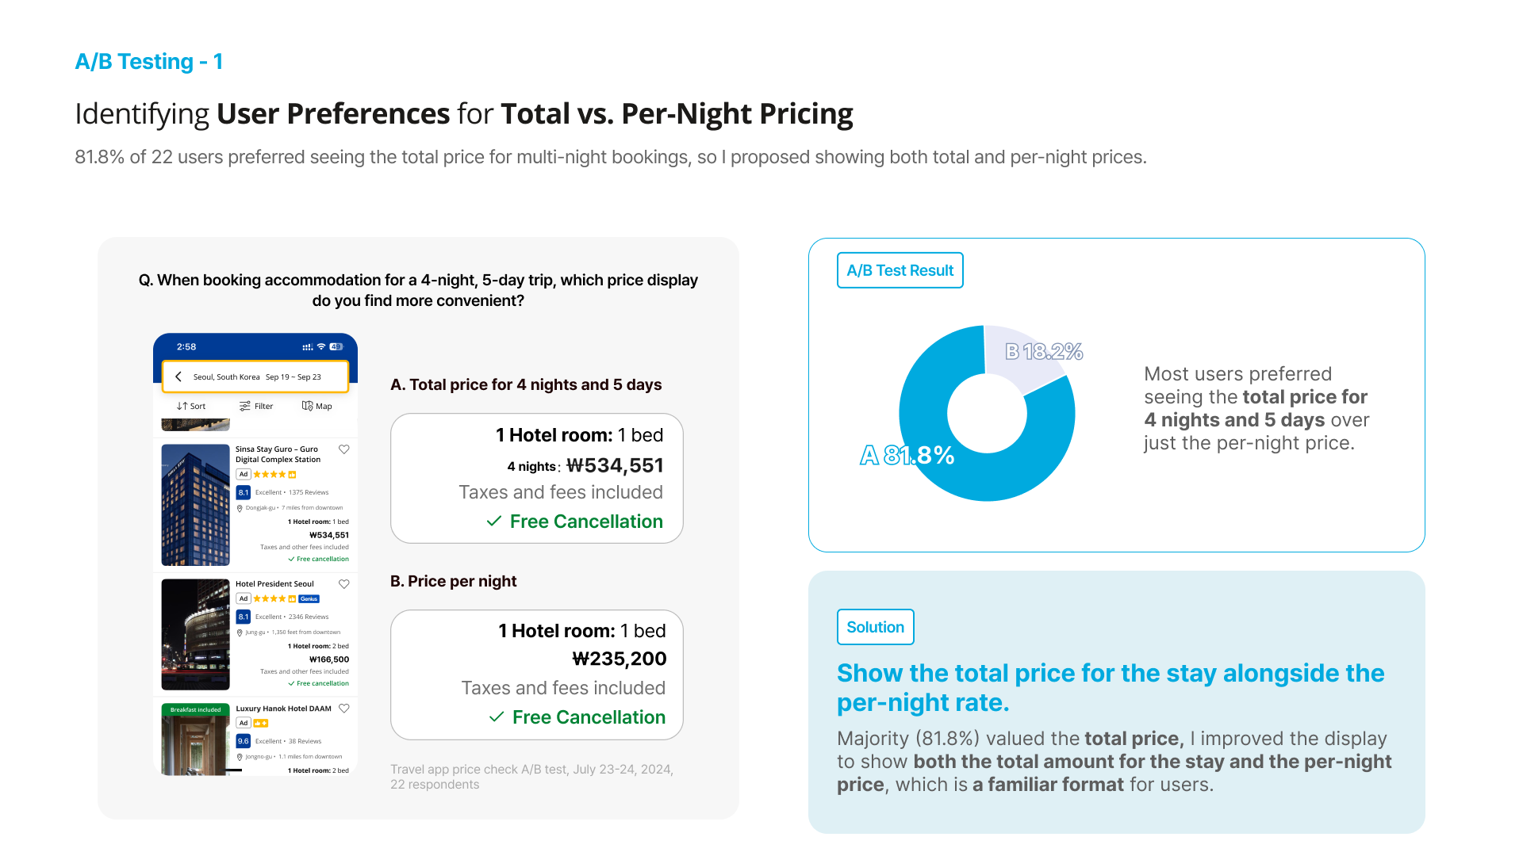Favorite Sinsa Stay Guro with heart
1523x856 pixels.
pos(344,449)
